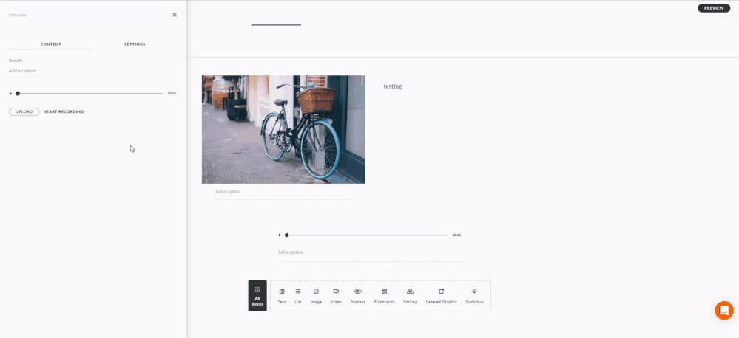Screen dimensions: 739x338
Task: Add an Image block
Action: pyautogui.click(x=317, y=296)
